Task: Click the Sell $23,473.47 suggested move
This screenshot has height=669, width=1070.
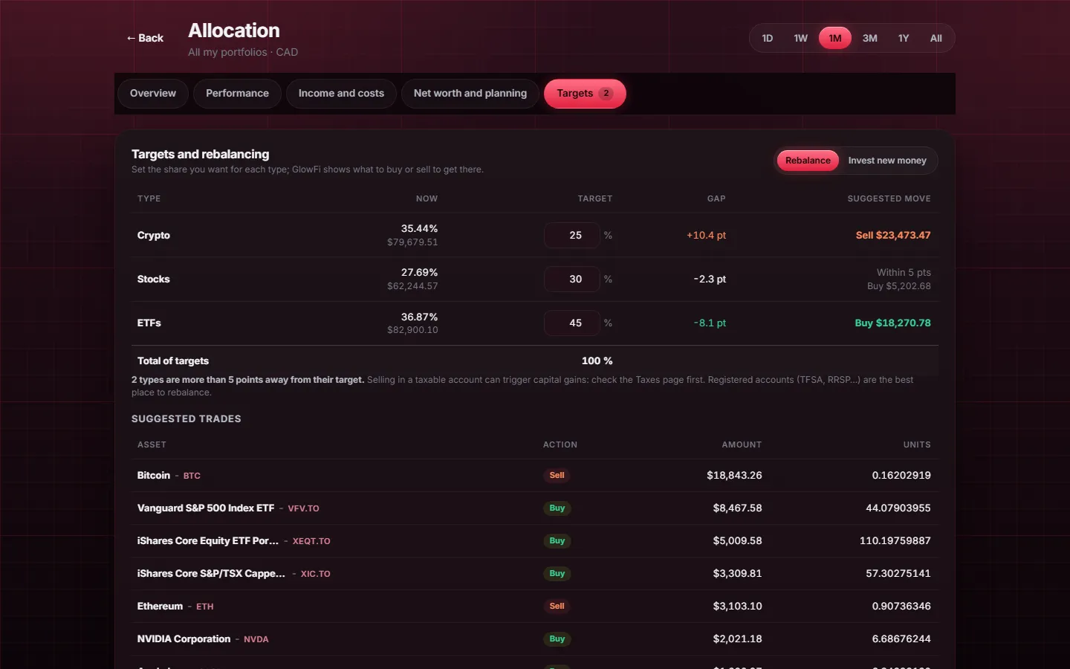Action: coord(893,235)
